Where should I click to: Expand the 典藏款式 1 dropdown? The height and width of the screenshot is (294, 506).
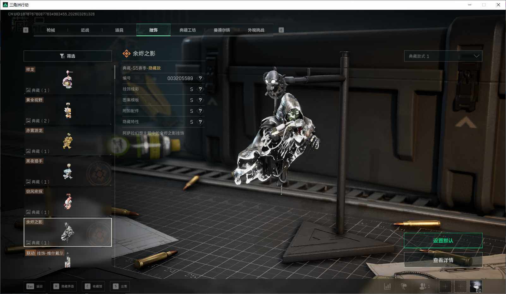tap(443, 56)
